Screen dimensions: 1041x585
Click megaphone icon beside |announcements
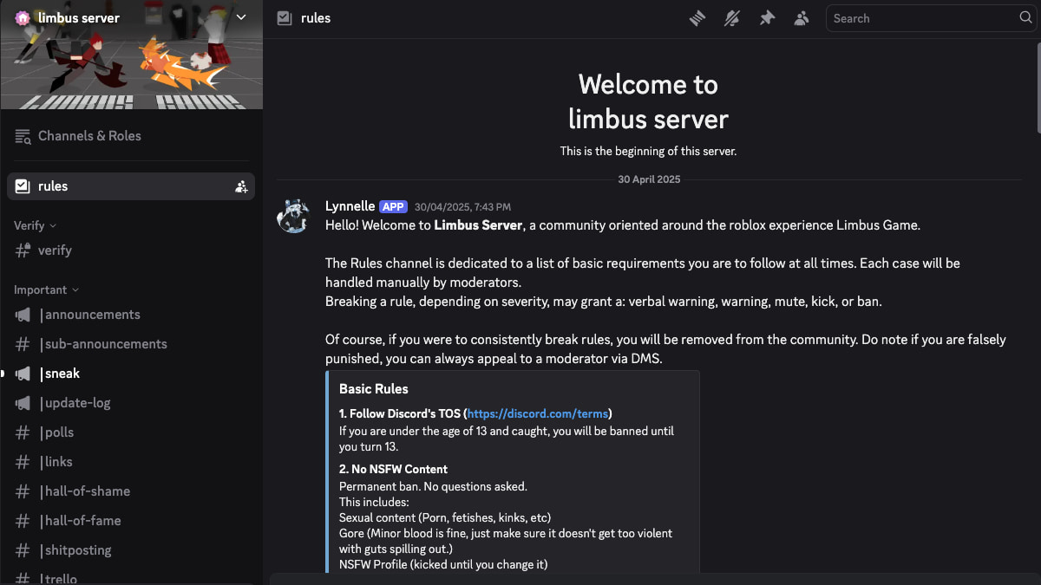(x=23, y=315)
